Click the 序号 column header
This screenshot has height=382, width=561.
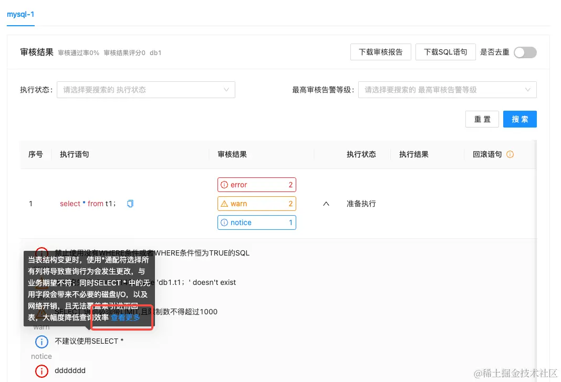35,154
